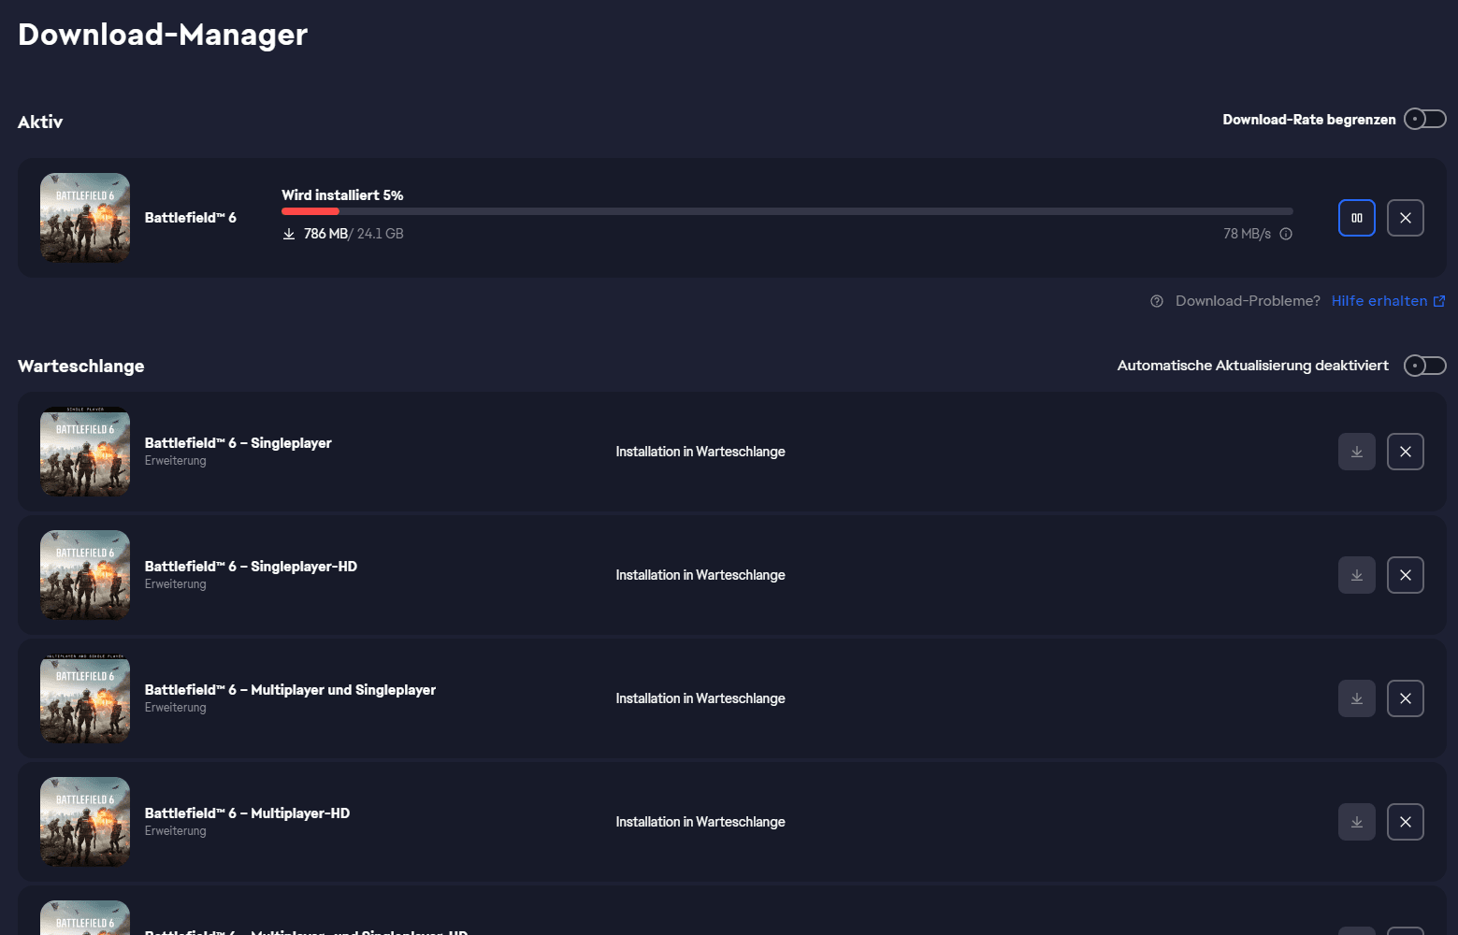Remove Multiplayer und Singleplayer expansion from queue
Viewport: 1458px width, 935px height.
(x=1405, y=698)
